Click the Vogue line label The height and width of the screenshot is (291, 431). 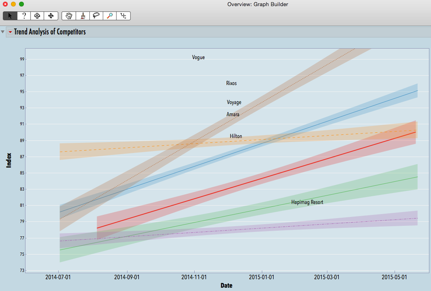(198, 57)
